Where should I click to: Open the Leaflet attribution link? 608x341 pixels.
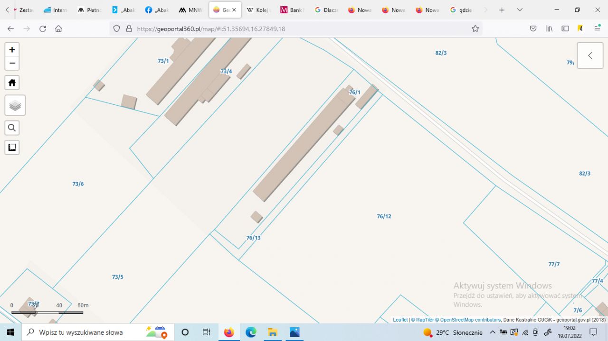tap(400, 320)
